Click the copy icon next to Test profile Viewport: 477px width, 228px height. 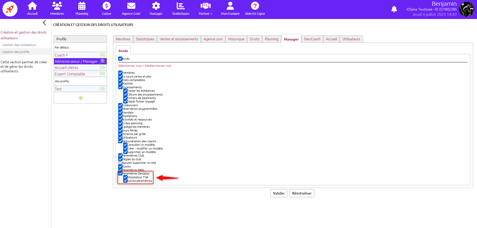(x=103, y=89)
